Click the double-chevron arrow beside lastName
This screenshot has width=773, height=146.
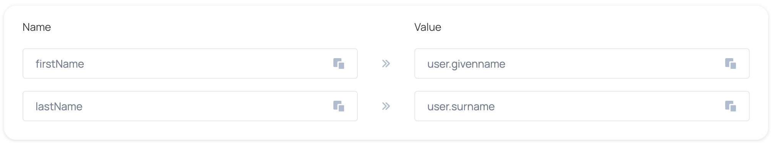pyautogui.click(x=386, y=106)
